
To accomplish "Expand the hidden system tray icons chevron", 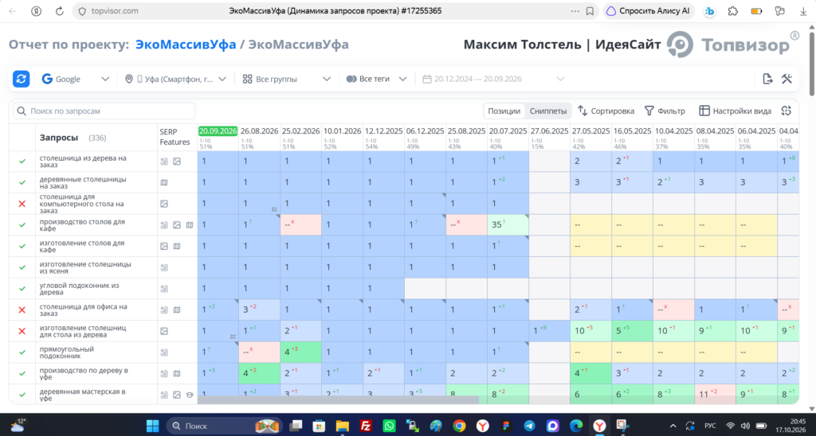I will pos(673,426).
